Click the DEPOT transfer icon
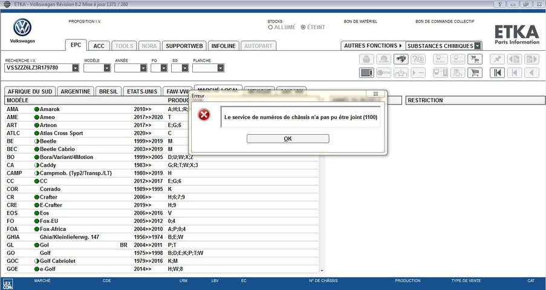This screenshot has height=290, width=546. 458,59
